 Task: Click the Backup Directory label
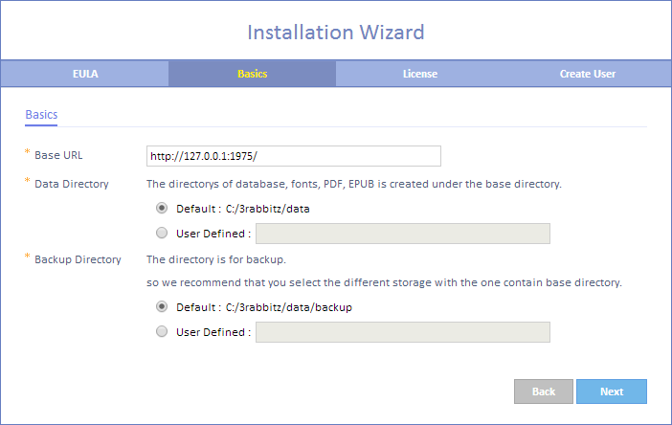(78, 259)
